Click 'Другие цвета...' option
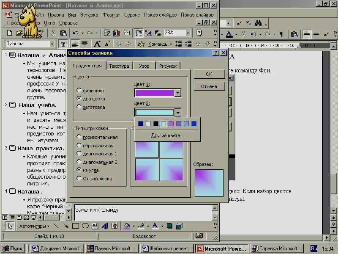 tap(167, 135)
